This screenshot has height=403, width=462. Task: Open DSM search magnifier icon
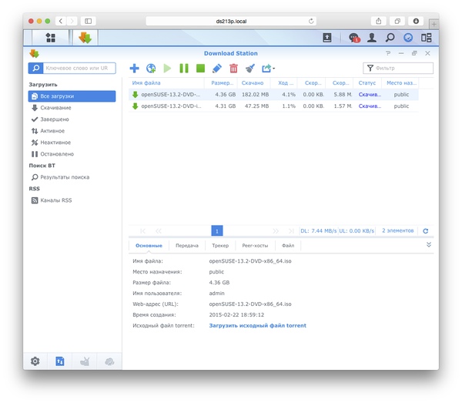(390, 38)
